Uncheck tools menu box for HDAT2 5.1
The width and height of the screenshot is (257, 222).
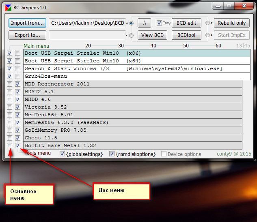click(18, 92)
